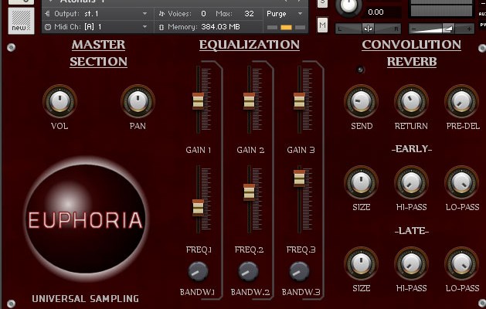Click the Euphoria logo orb
This screenshot has width=486, height=309.
(x=85, y=220)
